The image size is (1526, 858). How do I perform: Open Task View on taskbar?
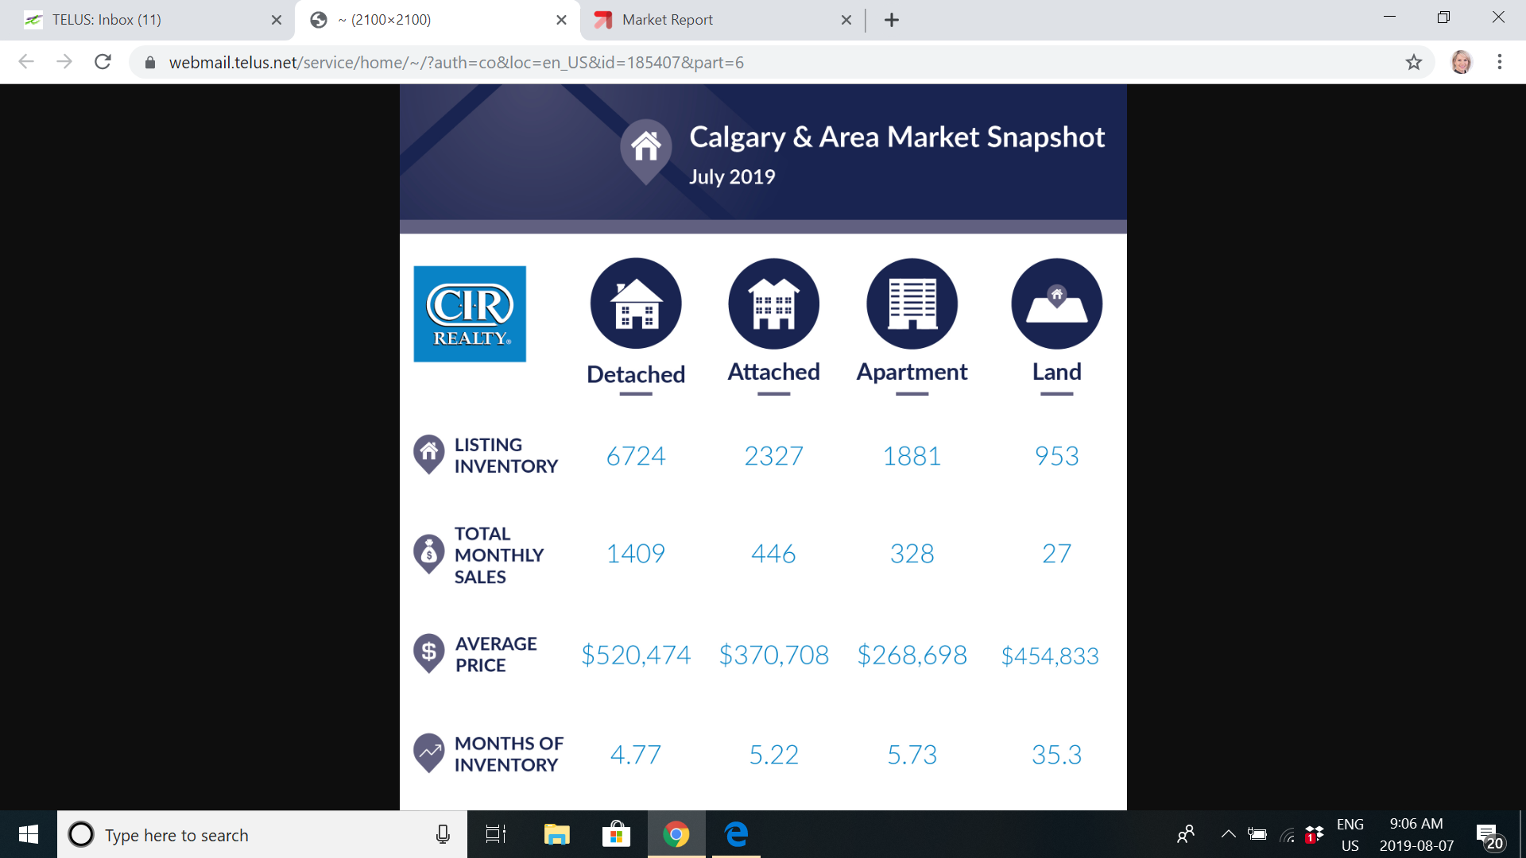(x=495, y=834)
